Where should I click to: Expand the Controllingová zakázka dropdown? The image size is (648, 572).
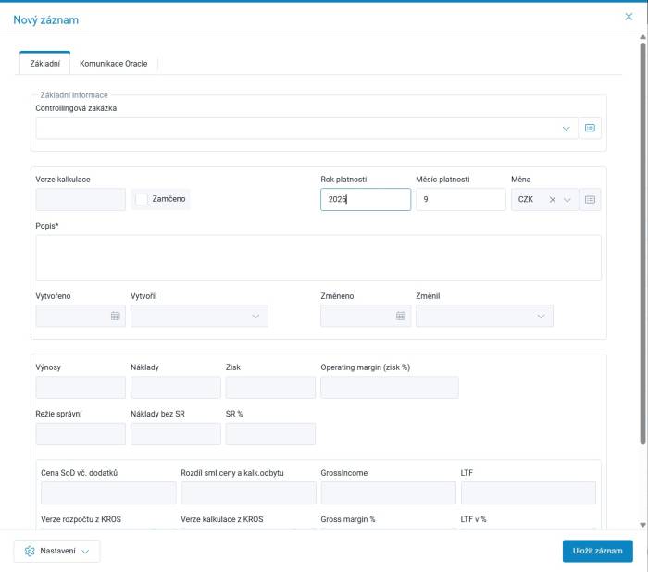pyautogui.click(x=566, y=129)
